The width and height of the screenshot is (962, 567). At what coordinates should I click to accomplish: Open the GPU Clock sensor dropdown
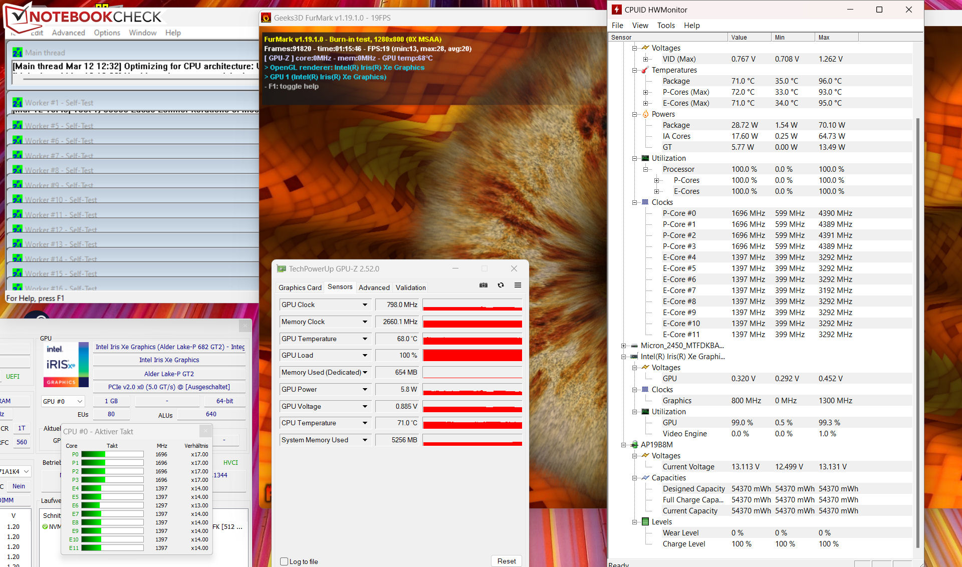(365, 305)
